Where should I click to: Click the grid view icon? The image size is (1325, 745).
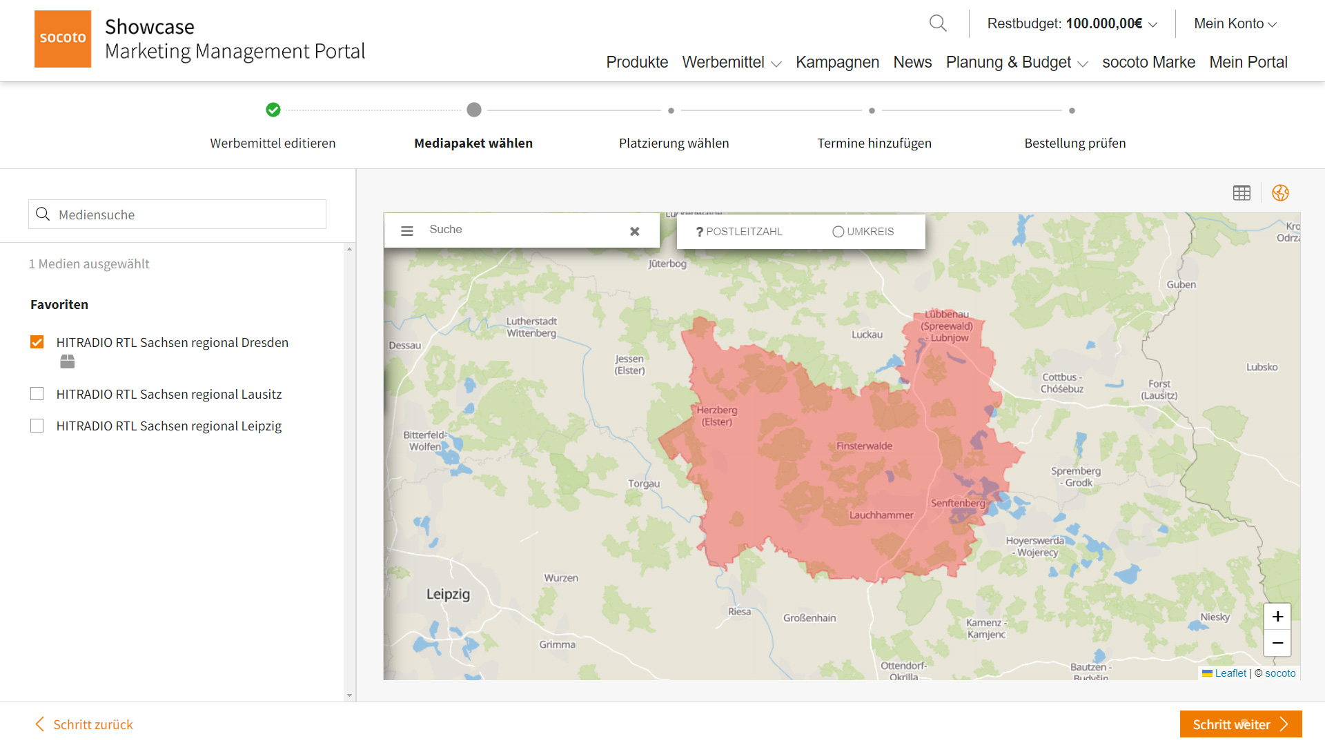coord(1243,193)
